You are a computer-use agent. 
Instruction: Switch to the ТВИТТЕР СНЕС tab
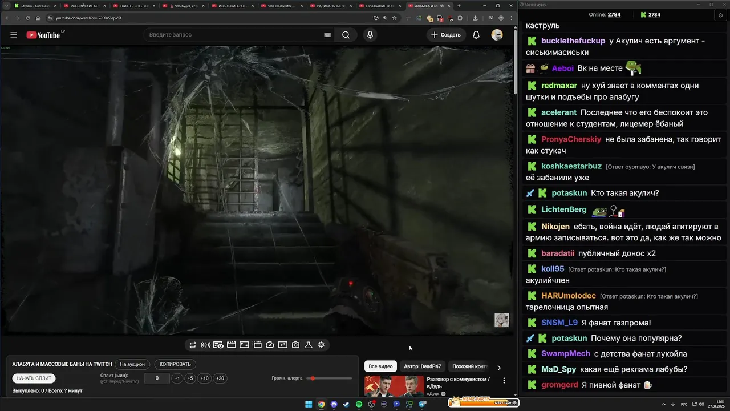click(x=133, y=6)
